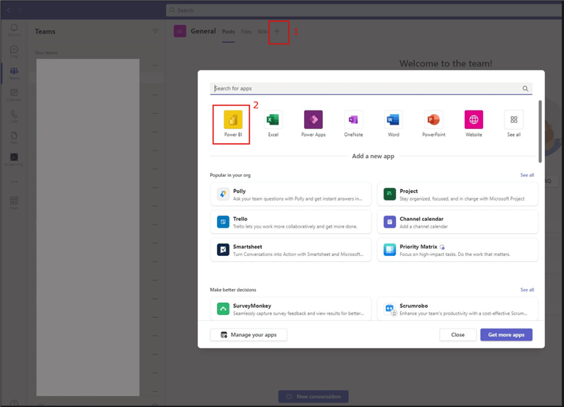
Task: Open the e-Learning app in sidebar
Action: click(x=14, y=159)
